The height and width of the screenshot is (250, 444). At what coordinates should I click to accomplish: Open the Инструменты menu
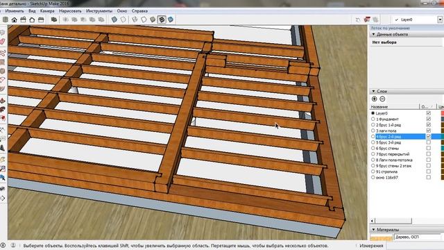pos(99,11)
